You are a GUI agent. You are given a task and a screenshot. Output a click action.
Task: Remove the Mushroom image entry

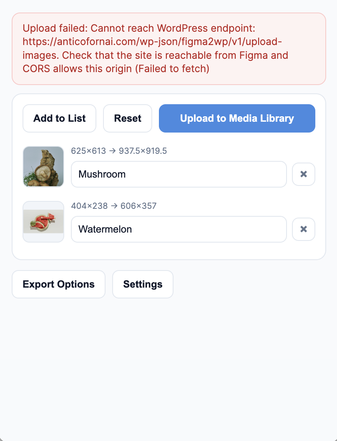(x=303, y=174)
